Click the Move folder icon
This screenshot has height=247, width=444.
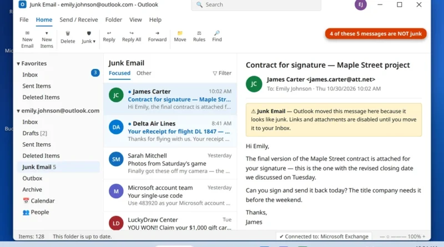coord(180,33)
